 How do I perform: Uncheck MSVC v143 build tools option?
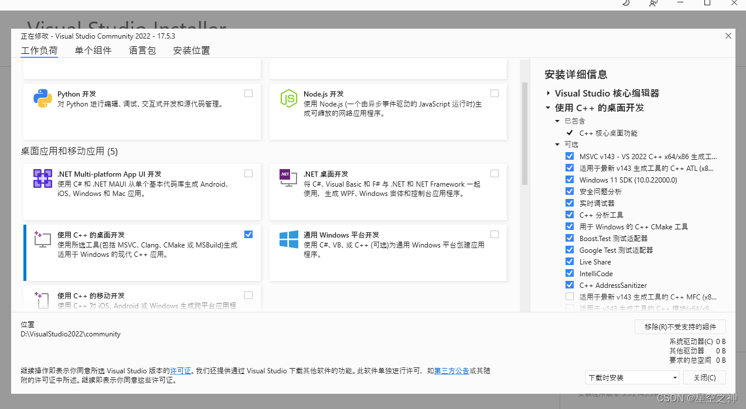(570, 156)
